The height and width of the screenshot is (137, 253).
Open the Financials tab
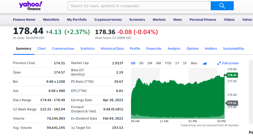click(x=154, y=49)
